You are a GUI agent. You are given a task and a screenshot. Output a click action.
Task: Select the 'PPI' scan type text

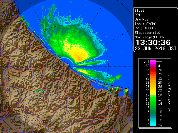tap(137, 15)
